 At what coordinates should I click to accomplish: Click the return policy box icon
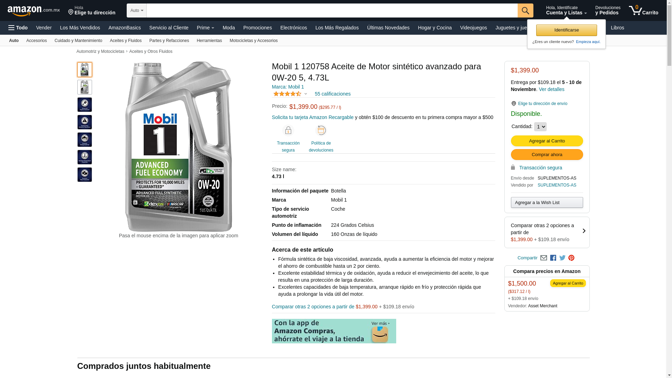click(321, 130)
